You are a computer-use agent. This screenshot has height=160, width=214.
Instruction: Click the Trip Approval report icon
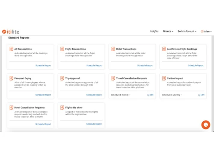62,78
